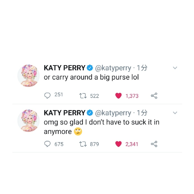Unlike the tweet with 1,373 likes
The width and height of the screenshot is (194, 194).
[118, 96]
